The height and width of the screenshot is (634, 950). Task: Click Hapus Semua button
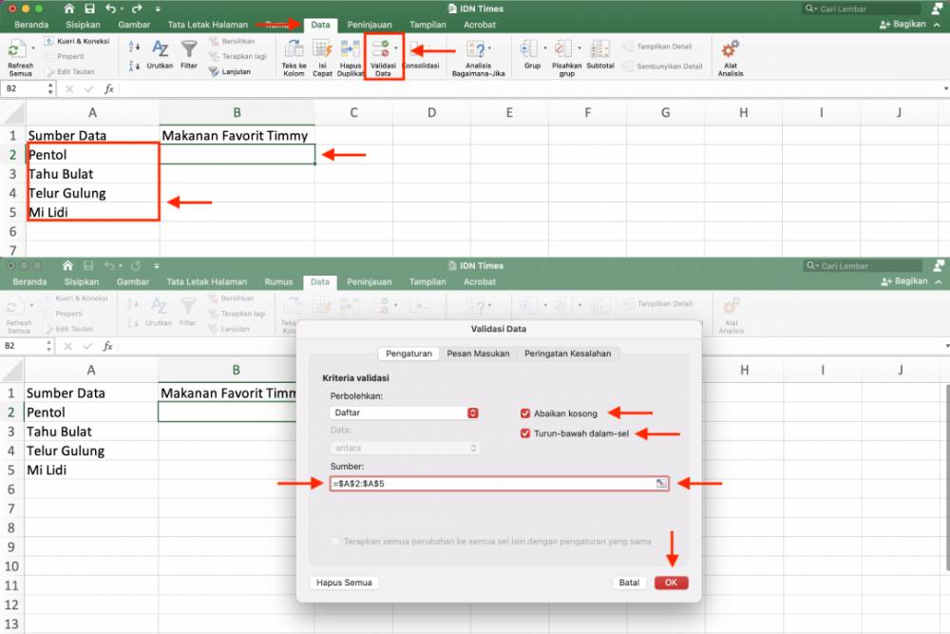(344, 583)
